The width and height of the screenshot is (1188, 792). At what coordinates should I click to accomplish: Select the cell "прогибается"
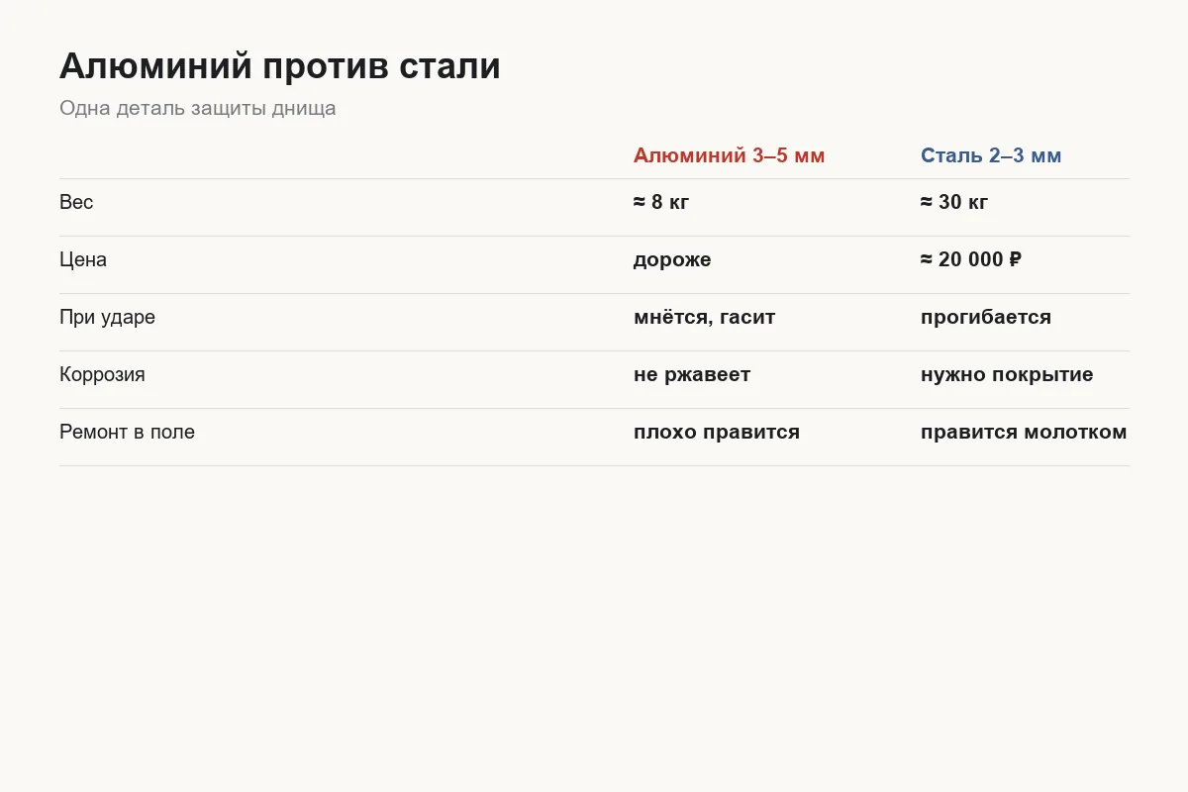pyautogui.click(x=986, y=317)
